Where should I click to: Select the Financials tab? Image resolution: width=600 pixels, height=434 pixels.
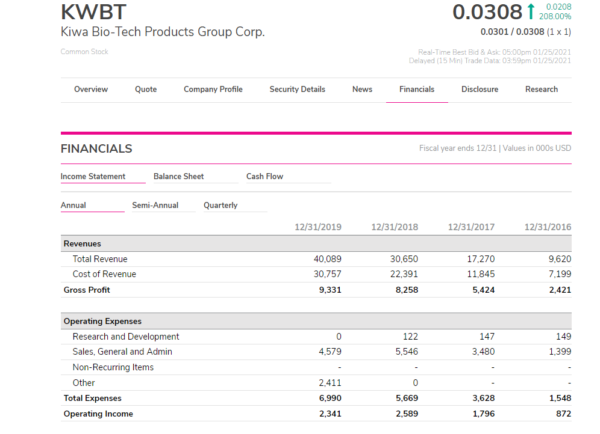pyautogui.click(x=417, y=89)
